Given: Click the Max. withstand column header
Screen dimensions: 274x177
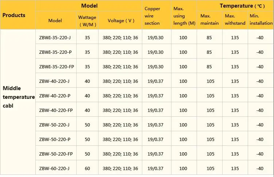Looking at the screenshot, I should click(235, 20).
